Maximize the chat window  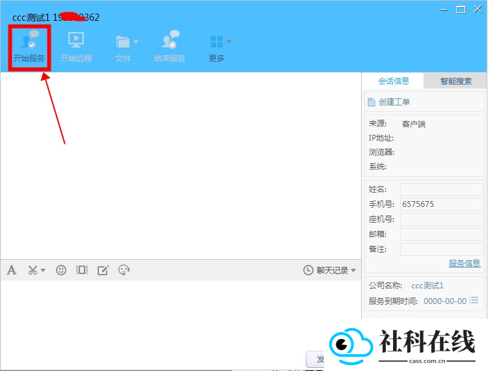tap(461, 10)
